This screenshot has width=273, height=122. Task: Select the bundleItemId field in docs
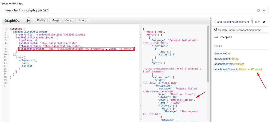coord(223,59)
